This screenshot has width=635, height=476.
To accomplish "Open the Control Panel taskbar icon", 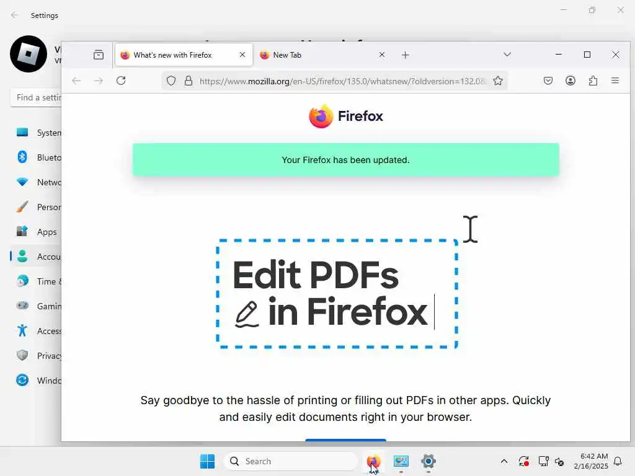I will [401, 461].
